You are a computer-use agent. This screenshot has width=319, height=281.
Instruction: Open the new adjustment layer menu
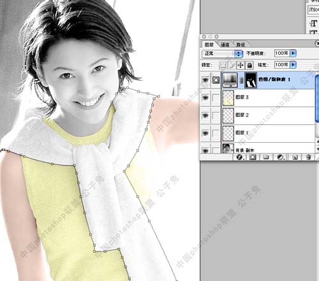pos(281,157)
